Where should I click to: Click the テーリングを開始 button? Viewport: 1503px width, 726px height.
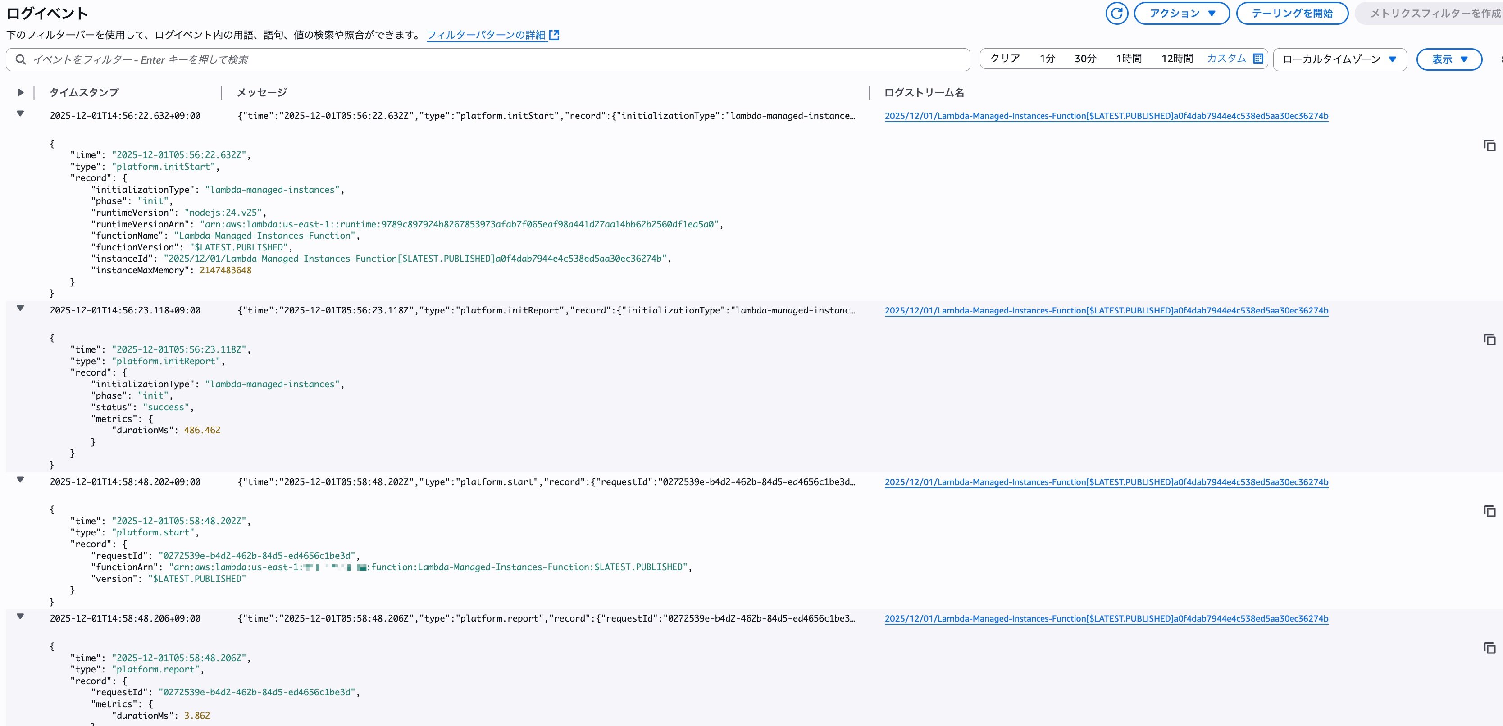pos(1292,13)
